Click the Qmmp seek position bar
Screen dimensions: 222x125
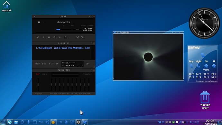pos(64,33)
